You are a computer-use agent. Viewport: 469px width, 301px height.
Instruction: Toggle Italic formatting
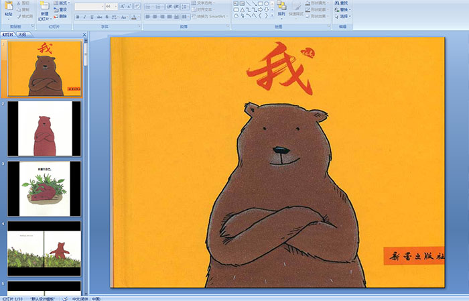(85, 17)
